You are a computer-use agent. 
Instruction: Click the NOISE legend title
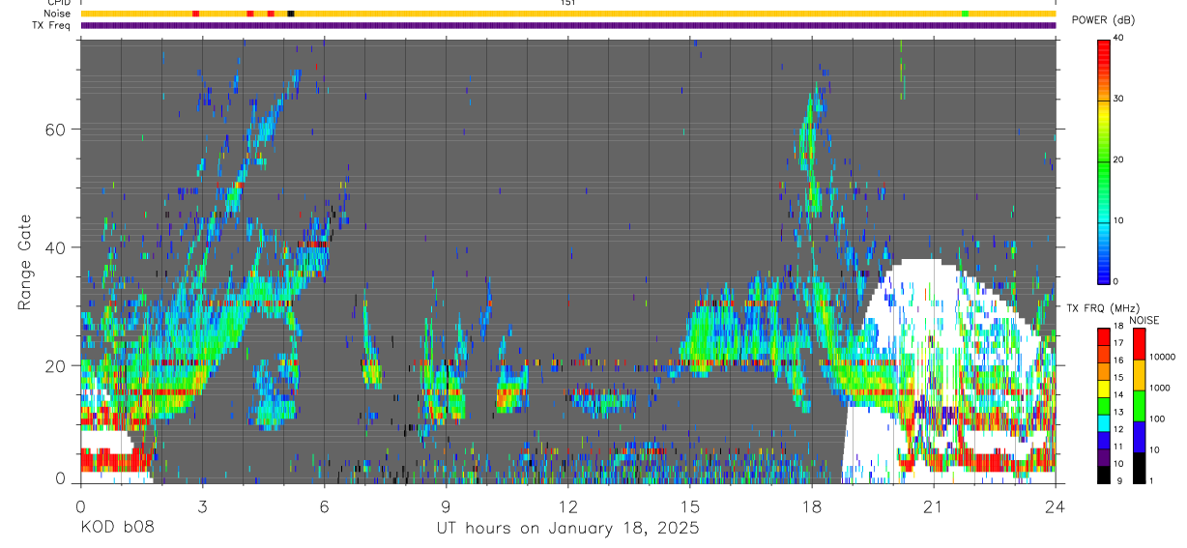[x=1145, y=320]
